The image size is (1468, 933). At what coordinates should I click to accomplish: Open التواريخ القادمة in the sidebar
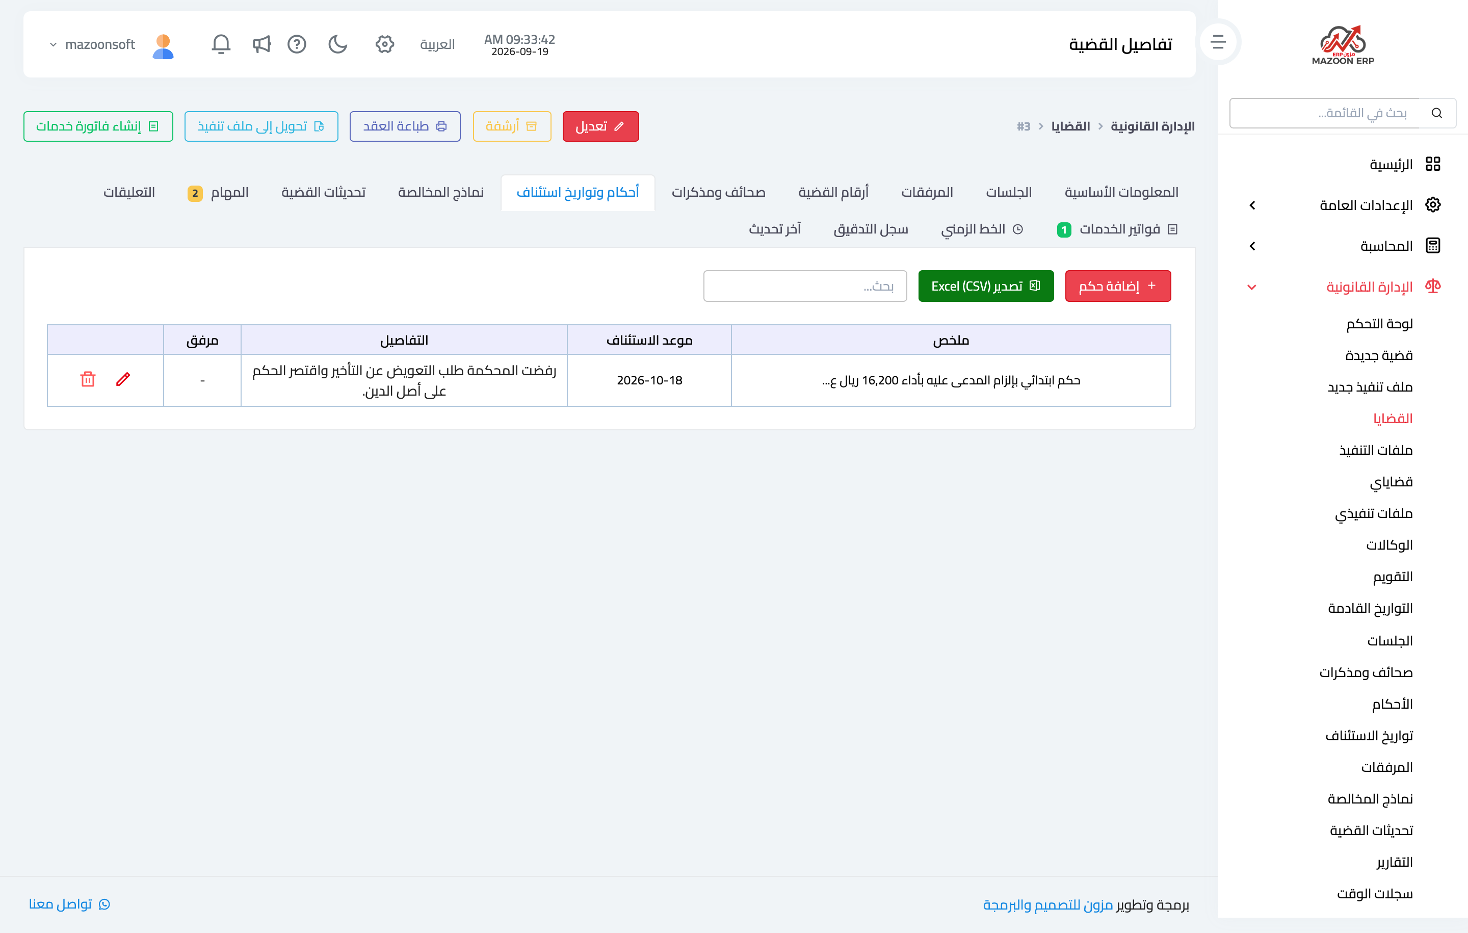click(x=1370, y=609)
